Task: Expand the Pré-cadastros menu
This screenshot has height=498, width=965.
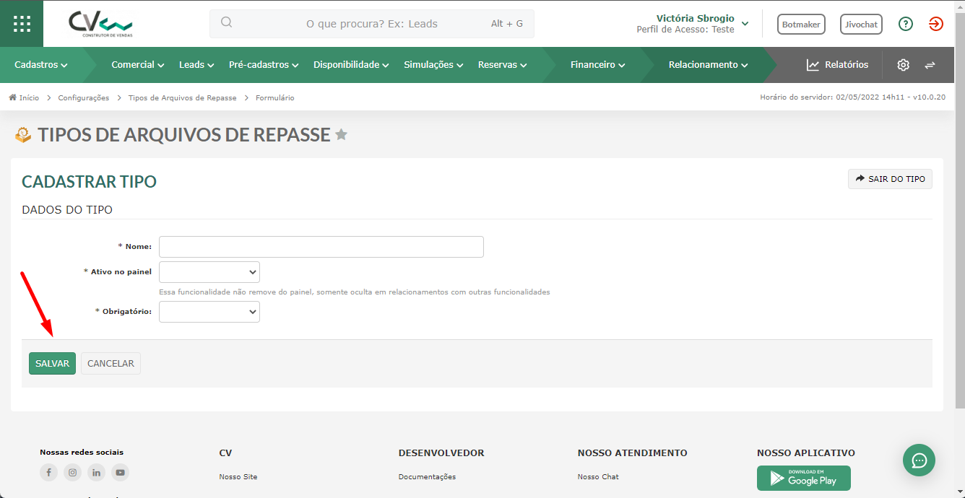Action: [x=264, y=65]
